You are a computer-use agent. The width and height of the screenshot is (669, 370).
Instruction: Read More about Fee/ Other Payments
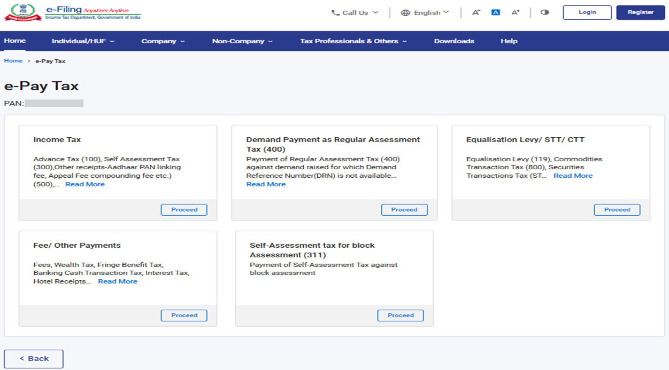118,281
